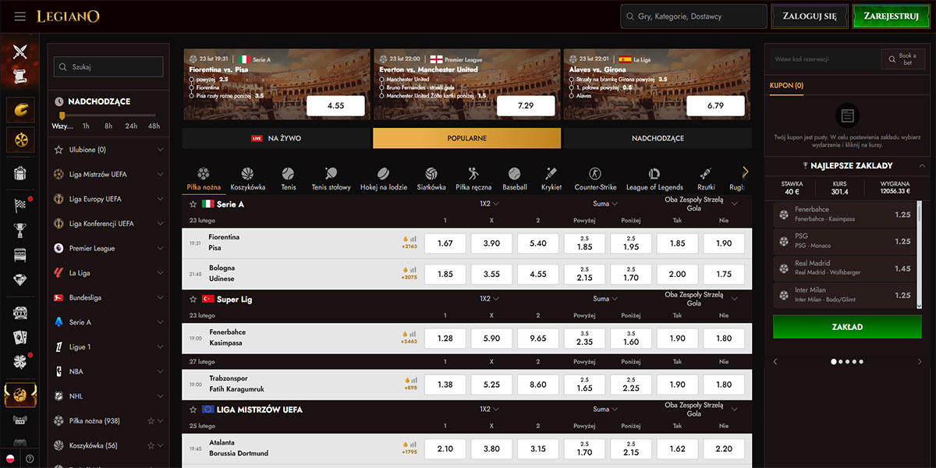936x468 pixels.
Task: Select the Koszykówka basketball sport icon
Action: coord(247,174)
